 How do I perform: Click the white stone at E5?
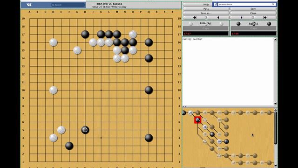[61, 130]
